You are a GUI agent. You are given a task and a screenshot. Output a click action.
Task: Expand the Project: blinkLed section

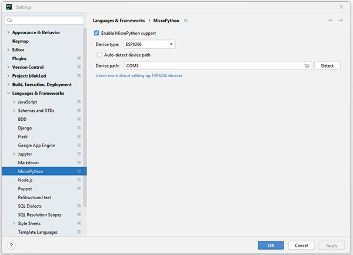pyautogui.click(x=8, y=76)
